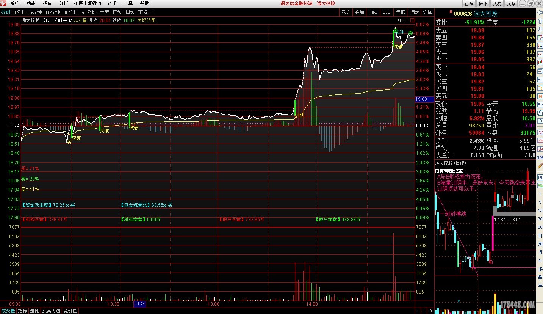Click the left arrow back icon in sidebar
The image size is (543, 314).
[x=540, y=13]
